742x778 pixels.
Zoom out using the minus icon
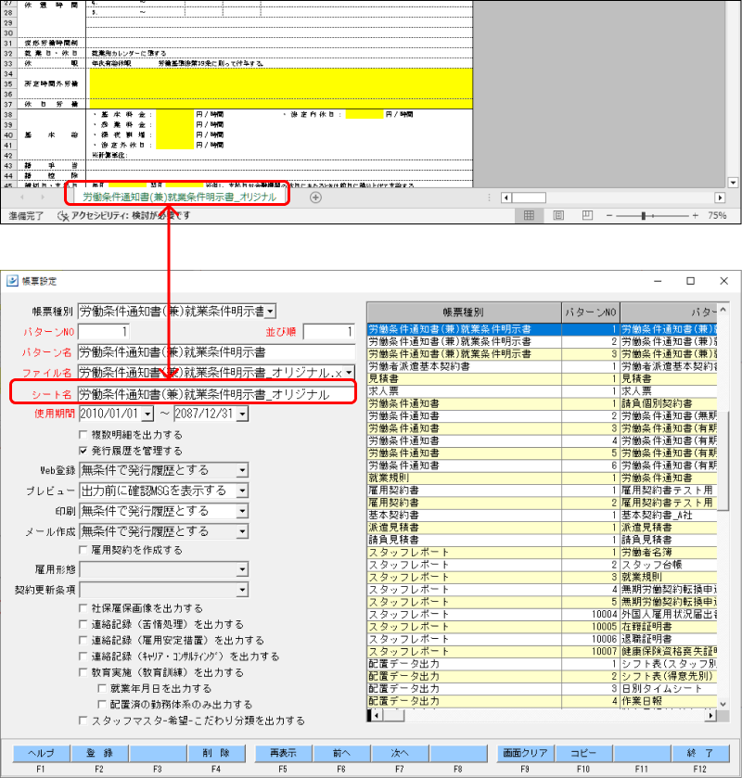click(x=608, y=214)
